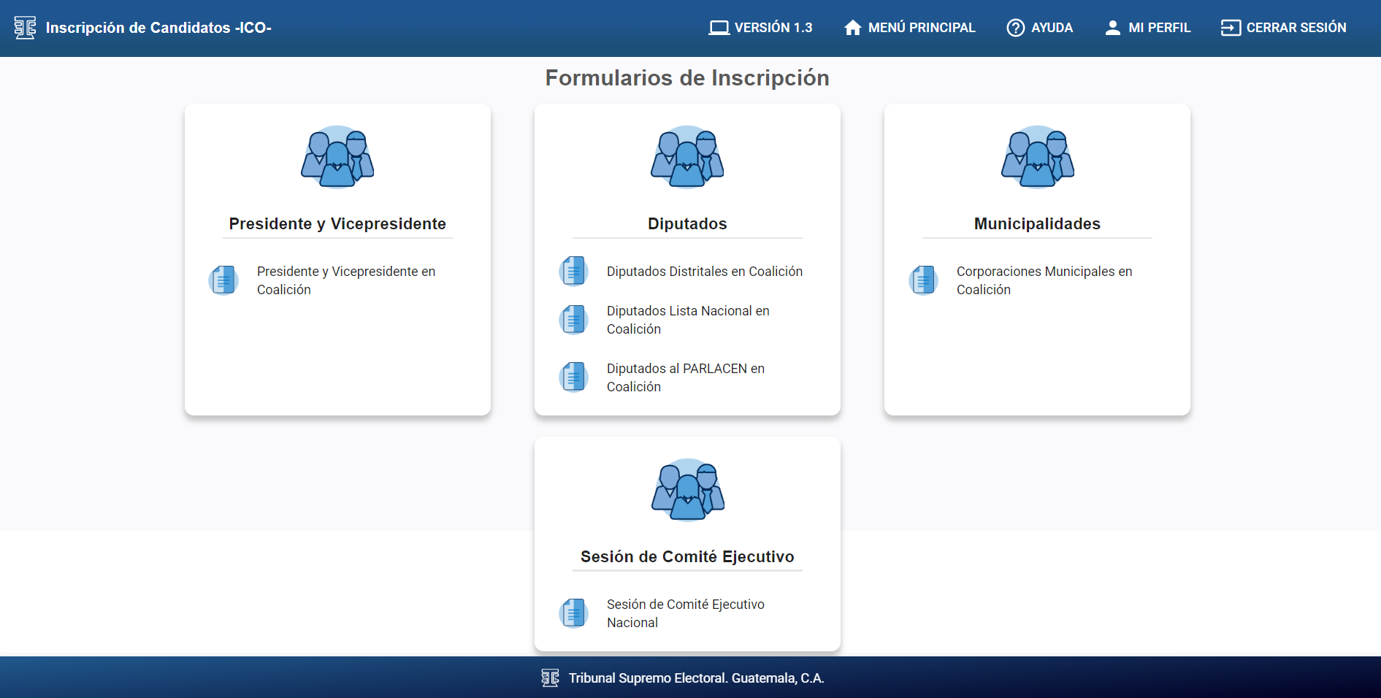Viewport: 1381px width, 698px height.
Task: Open AYUDA help menu
Action: click(1039, 28)
